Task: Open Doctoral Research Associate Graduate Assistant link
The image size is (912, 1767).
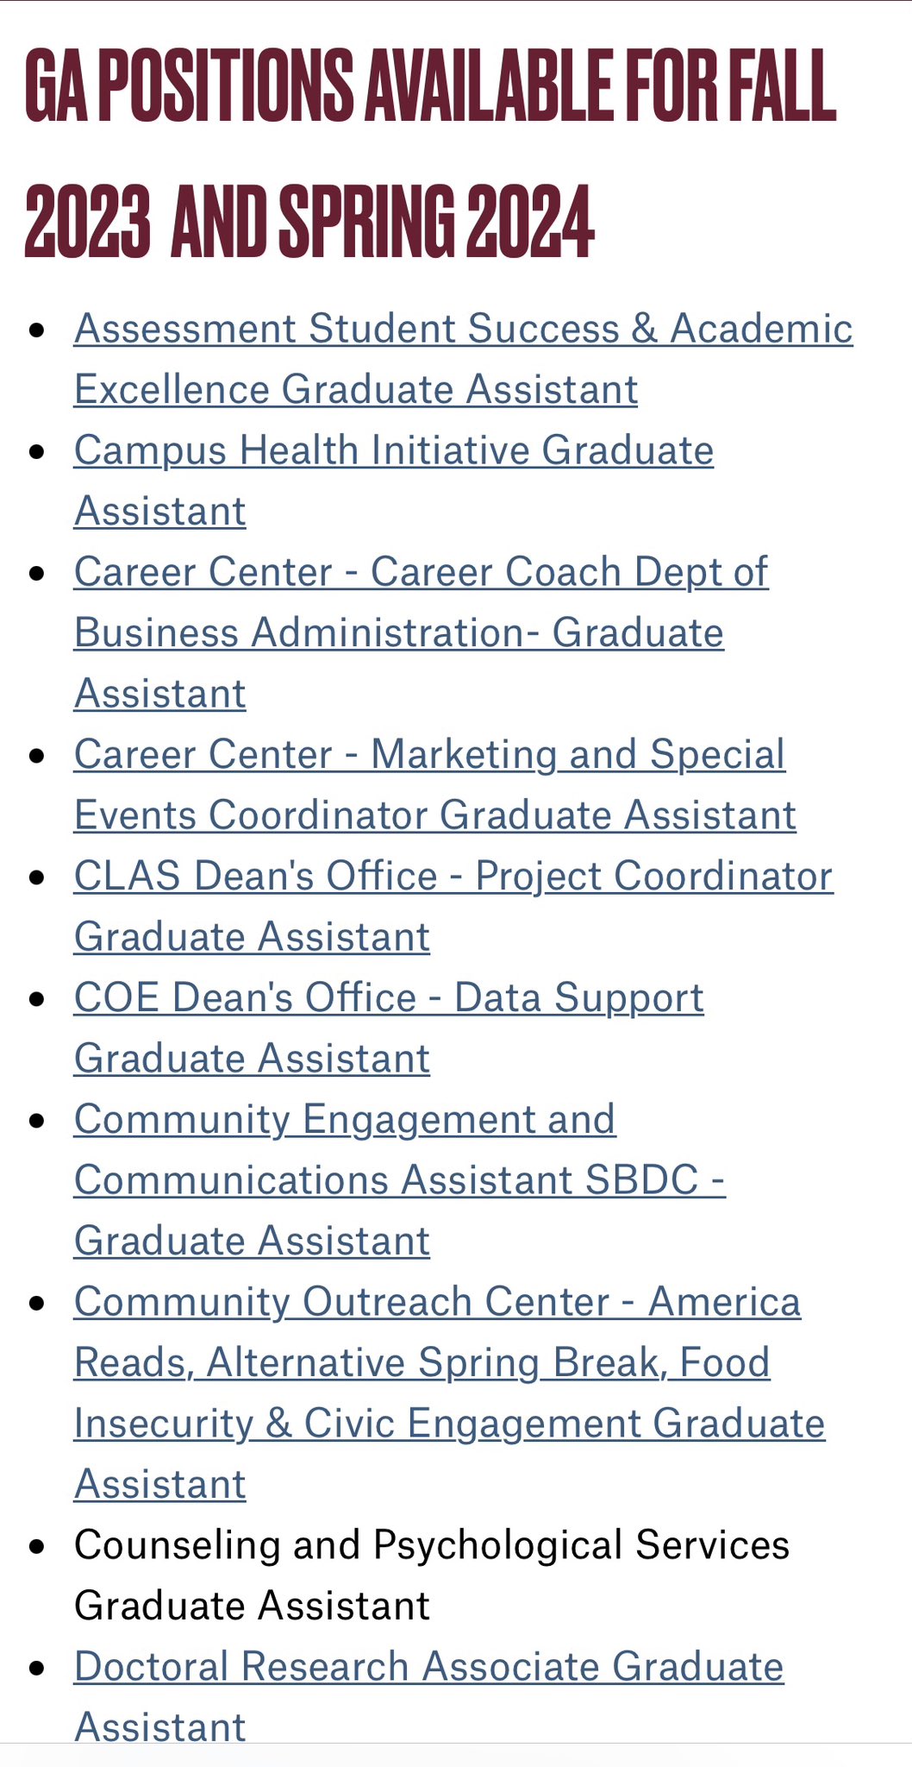Action: (428, 1695)
